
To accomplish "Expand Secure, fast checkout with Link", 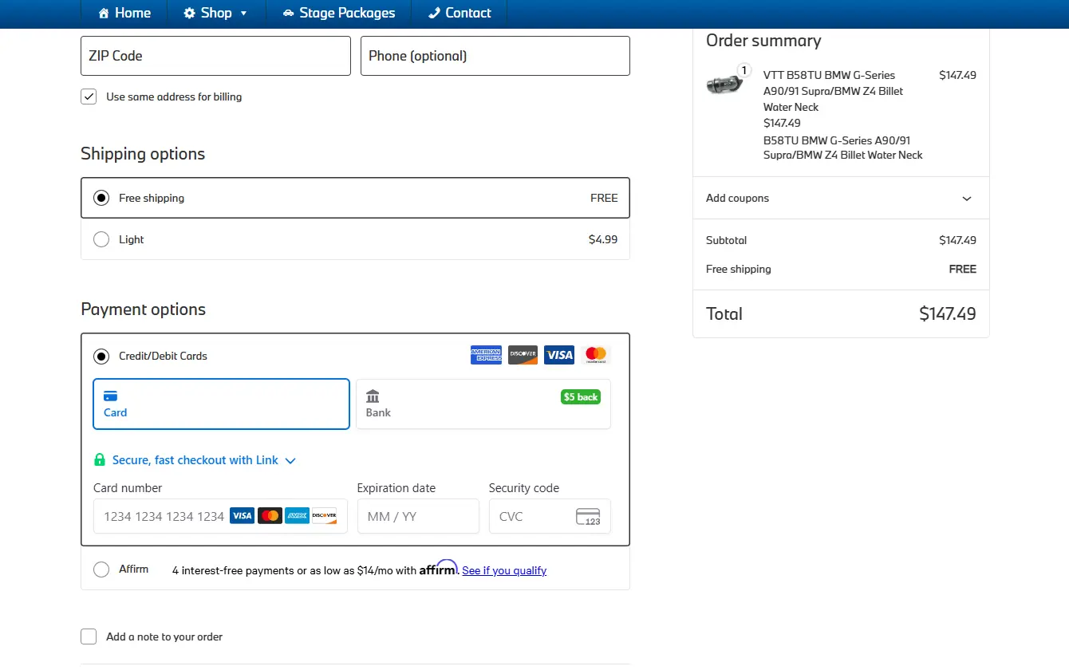I will 195,460.
